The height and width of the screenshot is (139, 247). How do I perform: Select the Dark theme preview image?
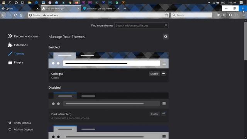pos(108,100)
